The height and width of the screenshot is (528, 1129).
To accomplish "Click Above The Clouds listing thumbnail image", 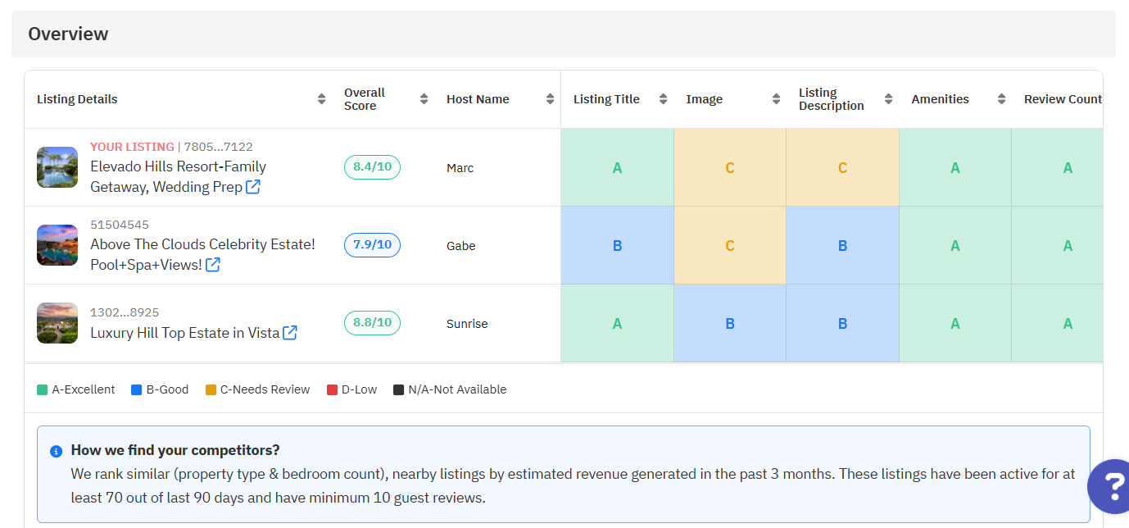I will click(57, 245).
